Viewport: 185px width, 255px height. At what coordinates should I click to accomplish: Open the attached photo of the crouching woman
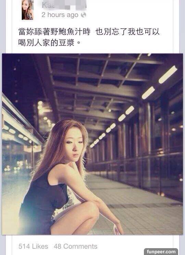92,144
